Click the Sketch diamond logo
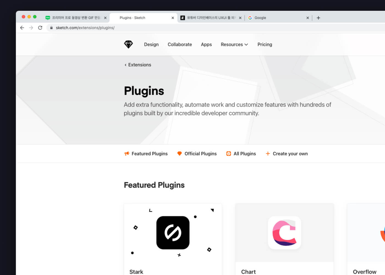This screenshot has height=275, width=385. [x=128, y=44]
